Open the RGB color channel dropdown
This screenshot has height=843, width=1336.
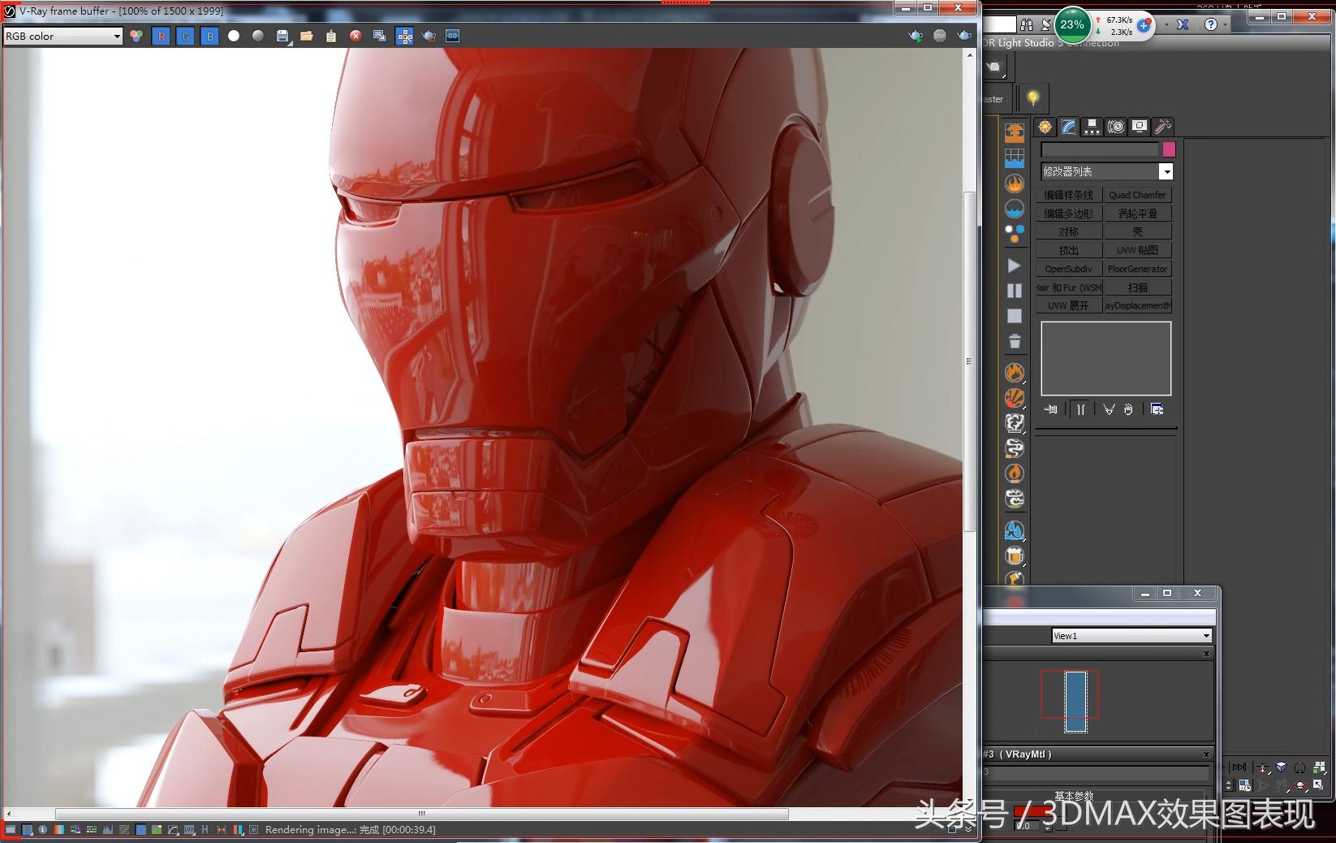point(63,36)
